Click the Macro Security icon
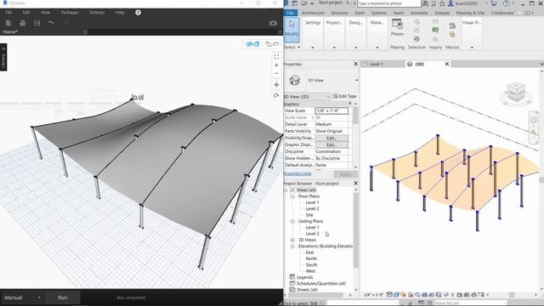544x306 pixels. (x=452, y=35)
